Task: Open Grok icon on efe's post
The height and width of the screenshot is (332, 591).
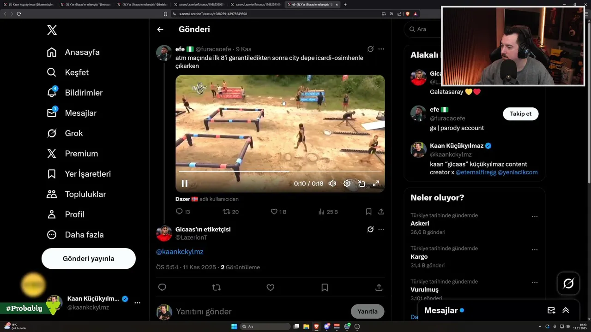Action: point(370,49)
